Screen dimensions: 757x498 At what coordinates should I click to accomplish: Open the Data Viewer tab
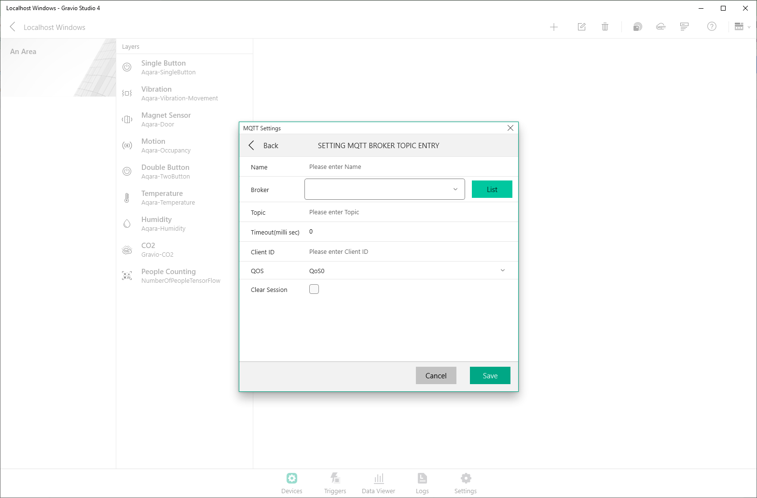379,483
